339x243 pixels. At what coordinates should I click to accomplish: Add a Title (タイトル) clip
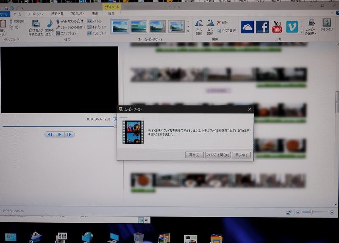click(94, 21)
